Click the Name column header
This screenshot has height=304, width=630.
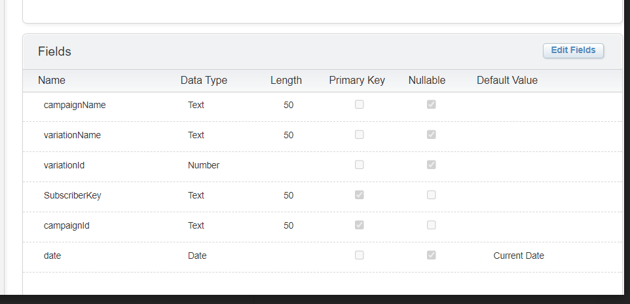pyautogui.click(x=52, y=81)
